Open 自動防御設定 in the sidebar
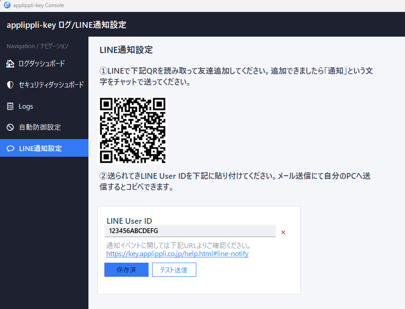 coord(44,127)
